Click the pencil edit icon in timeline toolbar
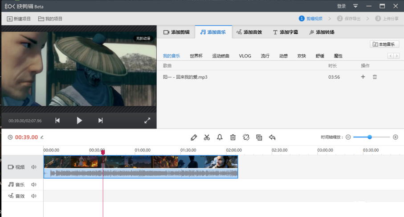This screenshot has width=404, height=217. (194, 137)
